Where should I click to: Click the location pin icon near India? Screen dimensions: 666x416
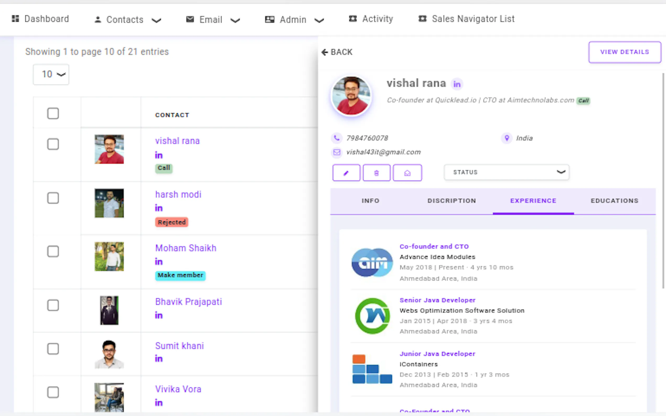[507, 138]
